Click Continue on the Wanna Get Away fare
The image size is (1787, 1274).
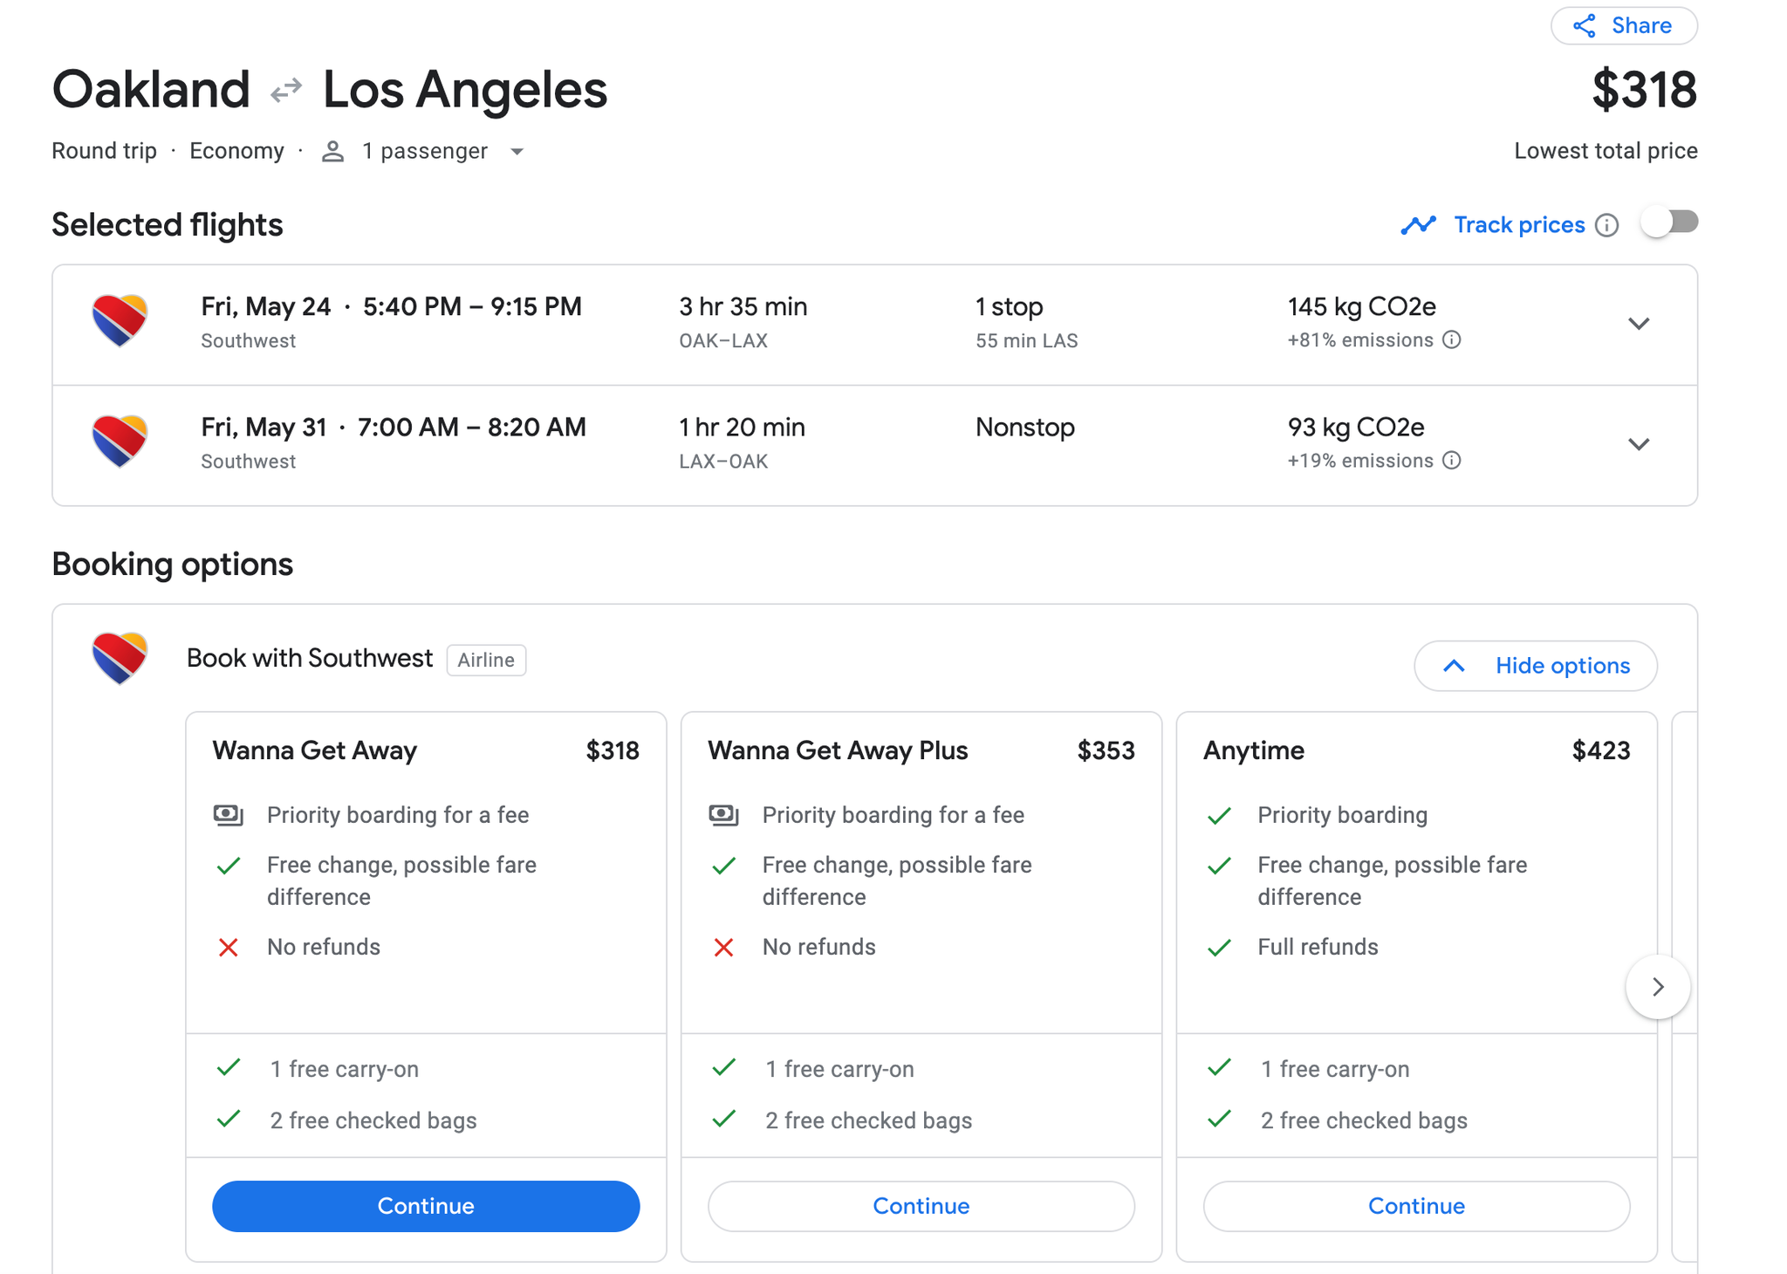click(425, 1206)
